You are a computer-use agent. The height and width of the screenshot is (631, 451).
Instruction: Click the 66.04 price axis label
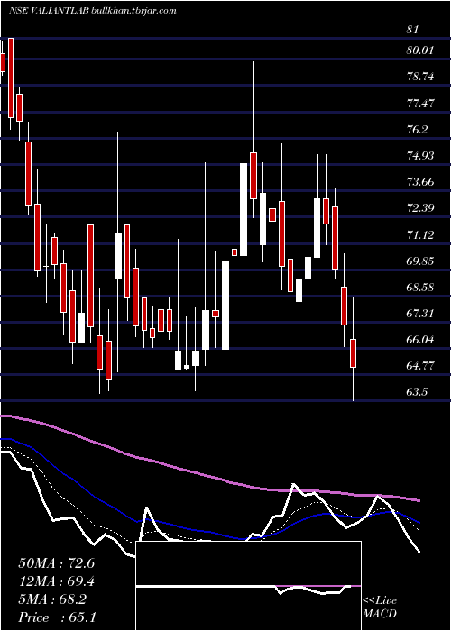click(x=420, y=340)
